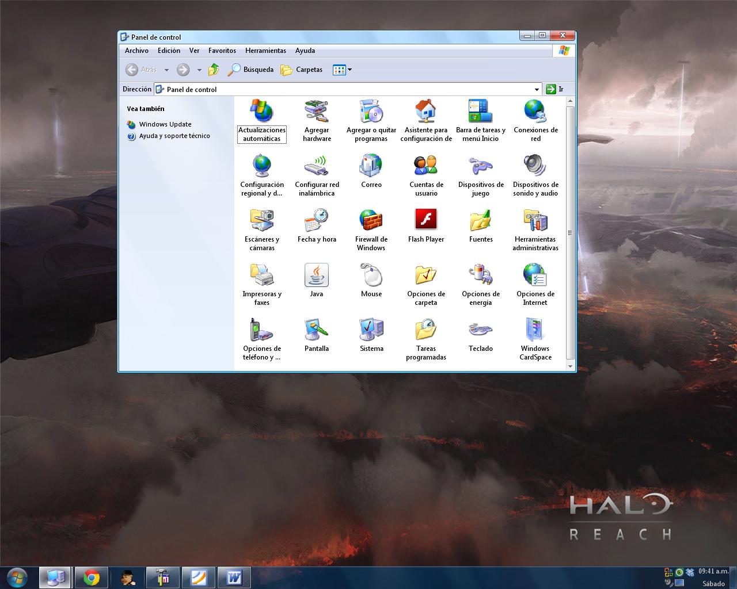Open the Vistas view mode dropdown
Viewport: 737px width, 589px height.
pyautogui.click(x=349, y=70)
